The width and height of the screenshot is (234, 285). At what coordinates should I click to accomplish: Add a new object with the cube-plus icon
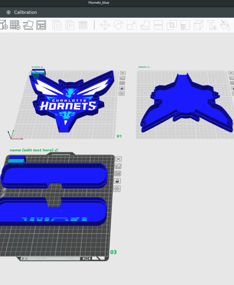pos(4,25)
